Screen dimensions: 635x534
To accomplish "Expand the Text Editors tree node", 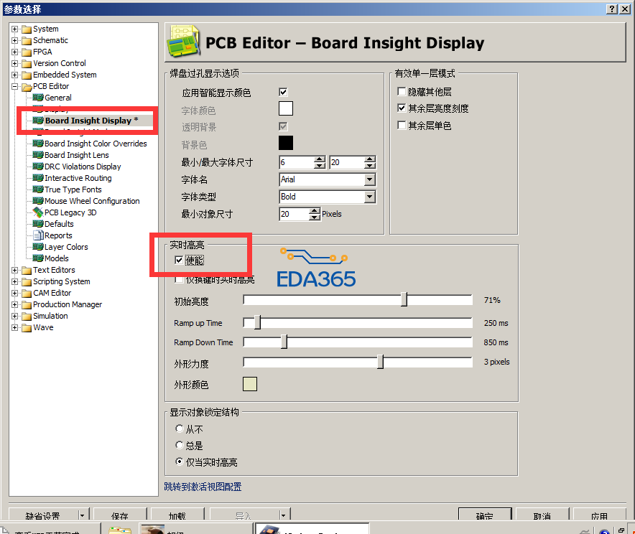I will click(15, 271).
